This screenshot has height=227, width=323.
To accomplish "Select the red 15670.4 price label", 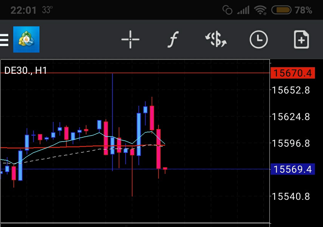I will [292, 73].
